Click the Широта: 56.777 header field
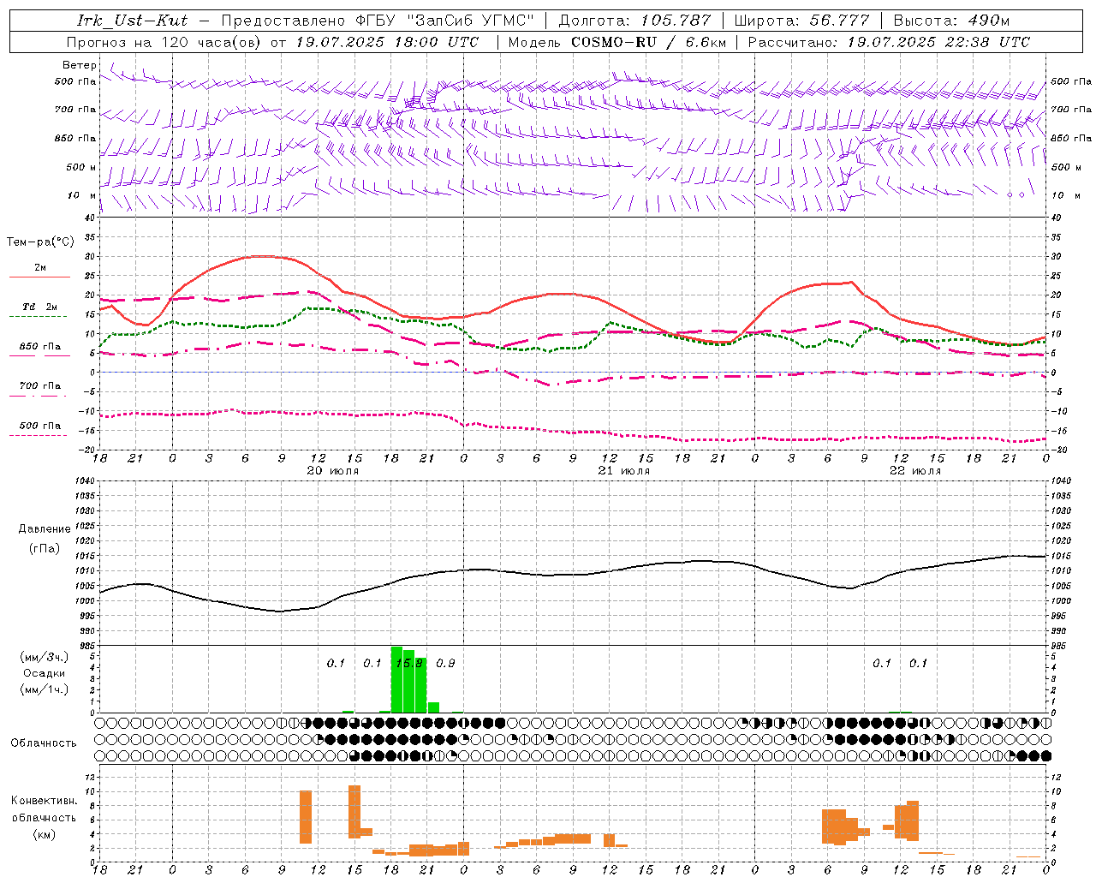Viewport: 1096px width, 877px height. tap(801, 21)
